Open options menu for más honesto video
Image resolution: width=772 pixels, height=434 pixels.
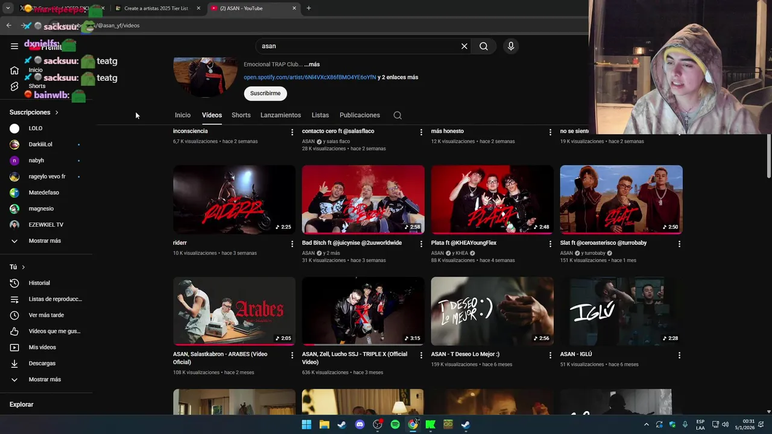[550, 132]
